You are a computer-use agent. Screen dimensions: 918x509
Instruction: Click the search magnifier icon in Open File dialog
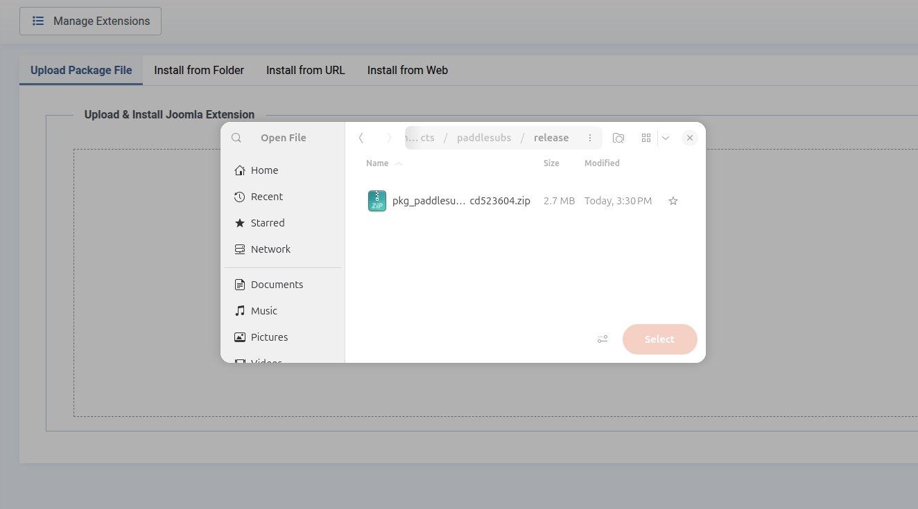(x=236, y=138)
